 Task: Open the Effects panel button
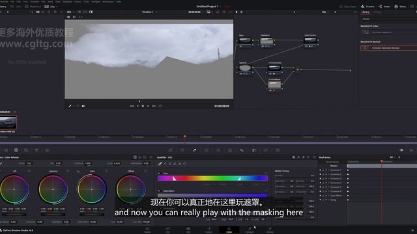400,6
